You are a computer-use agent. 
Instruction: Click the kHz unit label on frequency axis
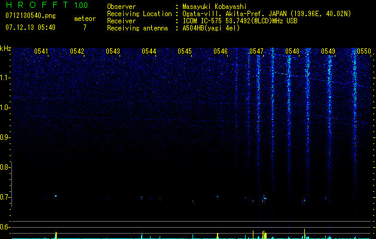point(5,48)
